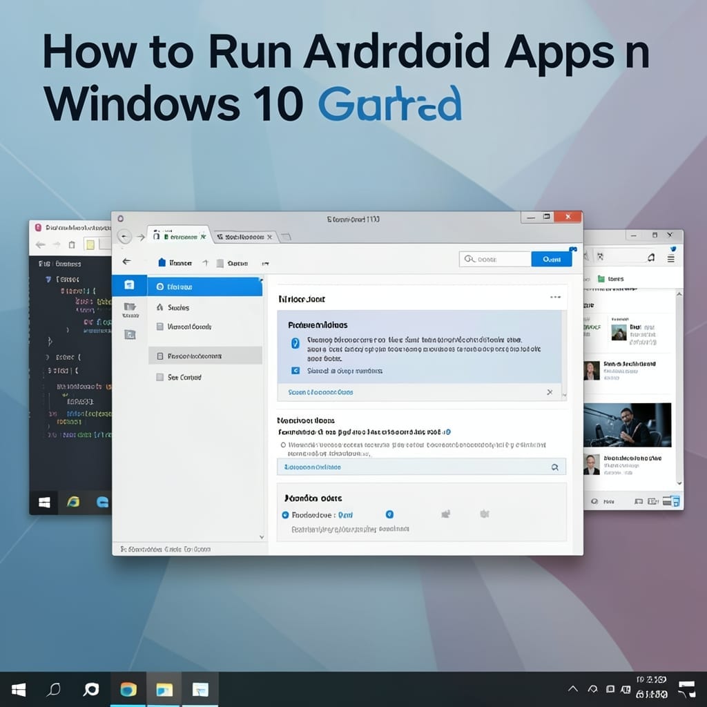
Task: Click the back arrow in the left code window
Action: pos(40,244)
